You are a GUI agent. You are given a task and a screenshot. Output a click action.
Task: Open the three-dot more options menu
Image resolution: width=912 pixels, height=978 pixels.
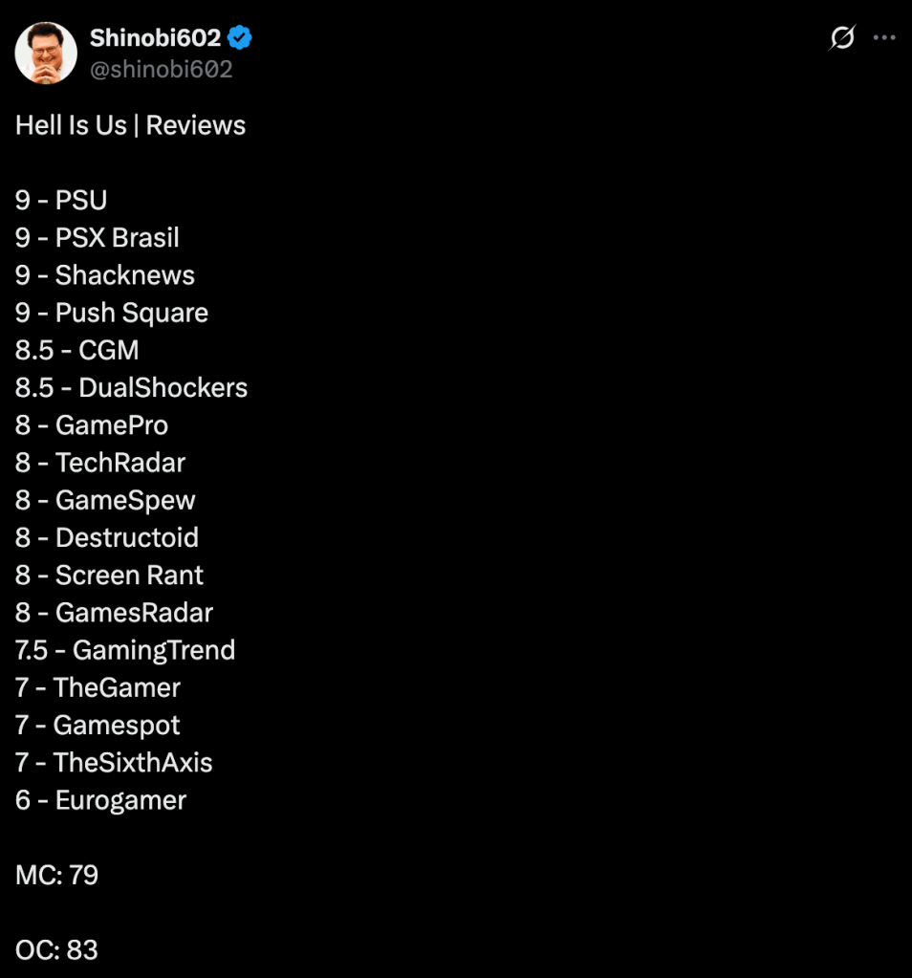click(885, 38)
